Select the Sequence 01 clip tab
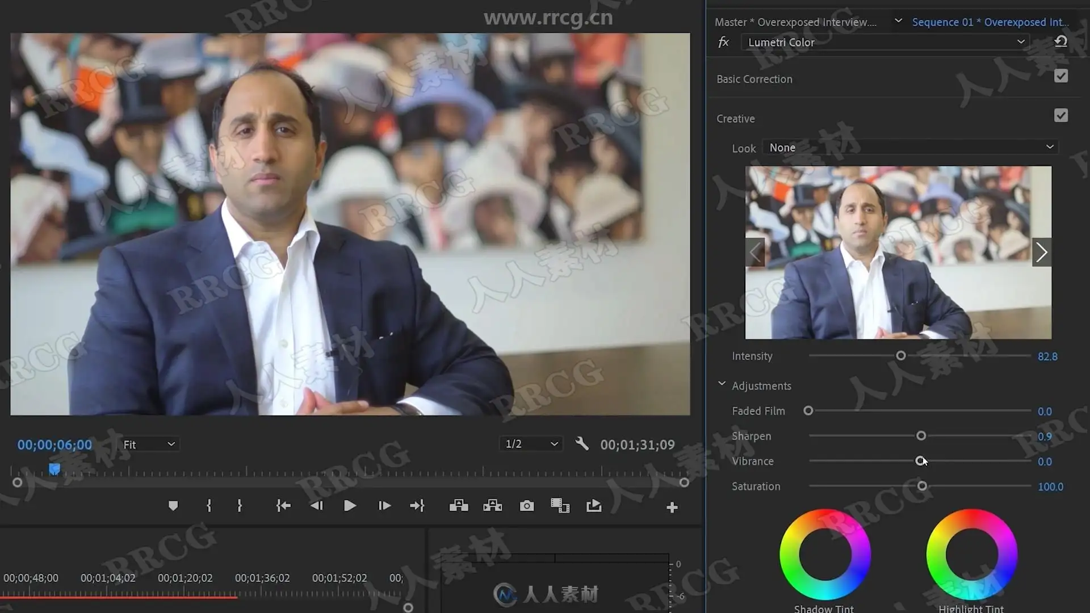This screenshot has width=1090, height=613. tap(990, 22)
